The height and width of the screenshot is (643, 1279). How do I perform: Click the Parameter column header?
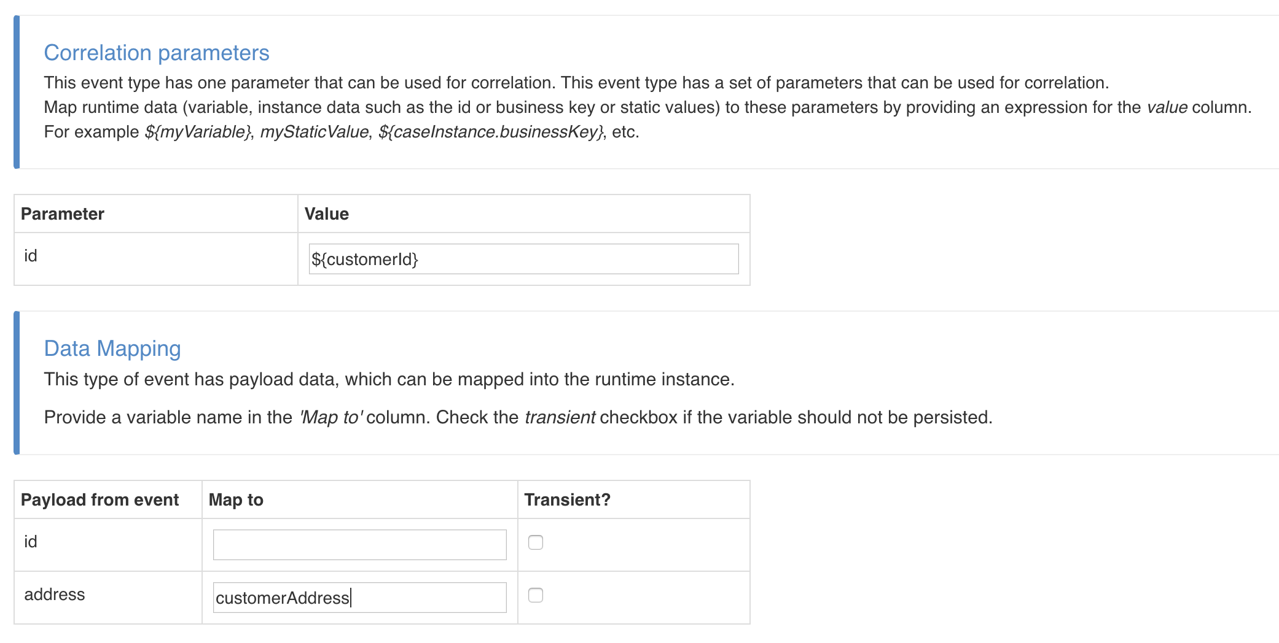[x=63, y=214]
